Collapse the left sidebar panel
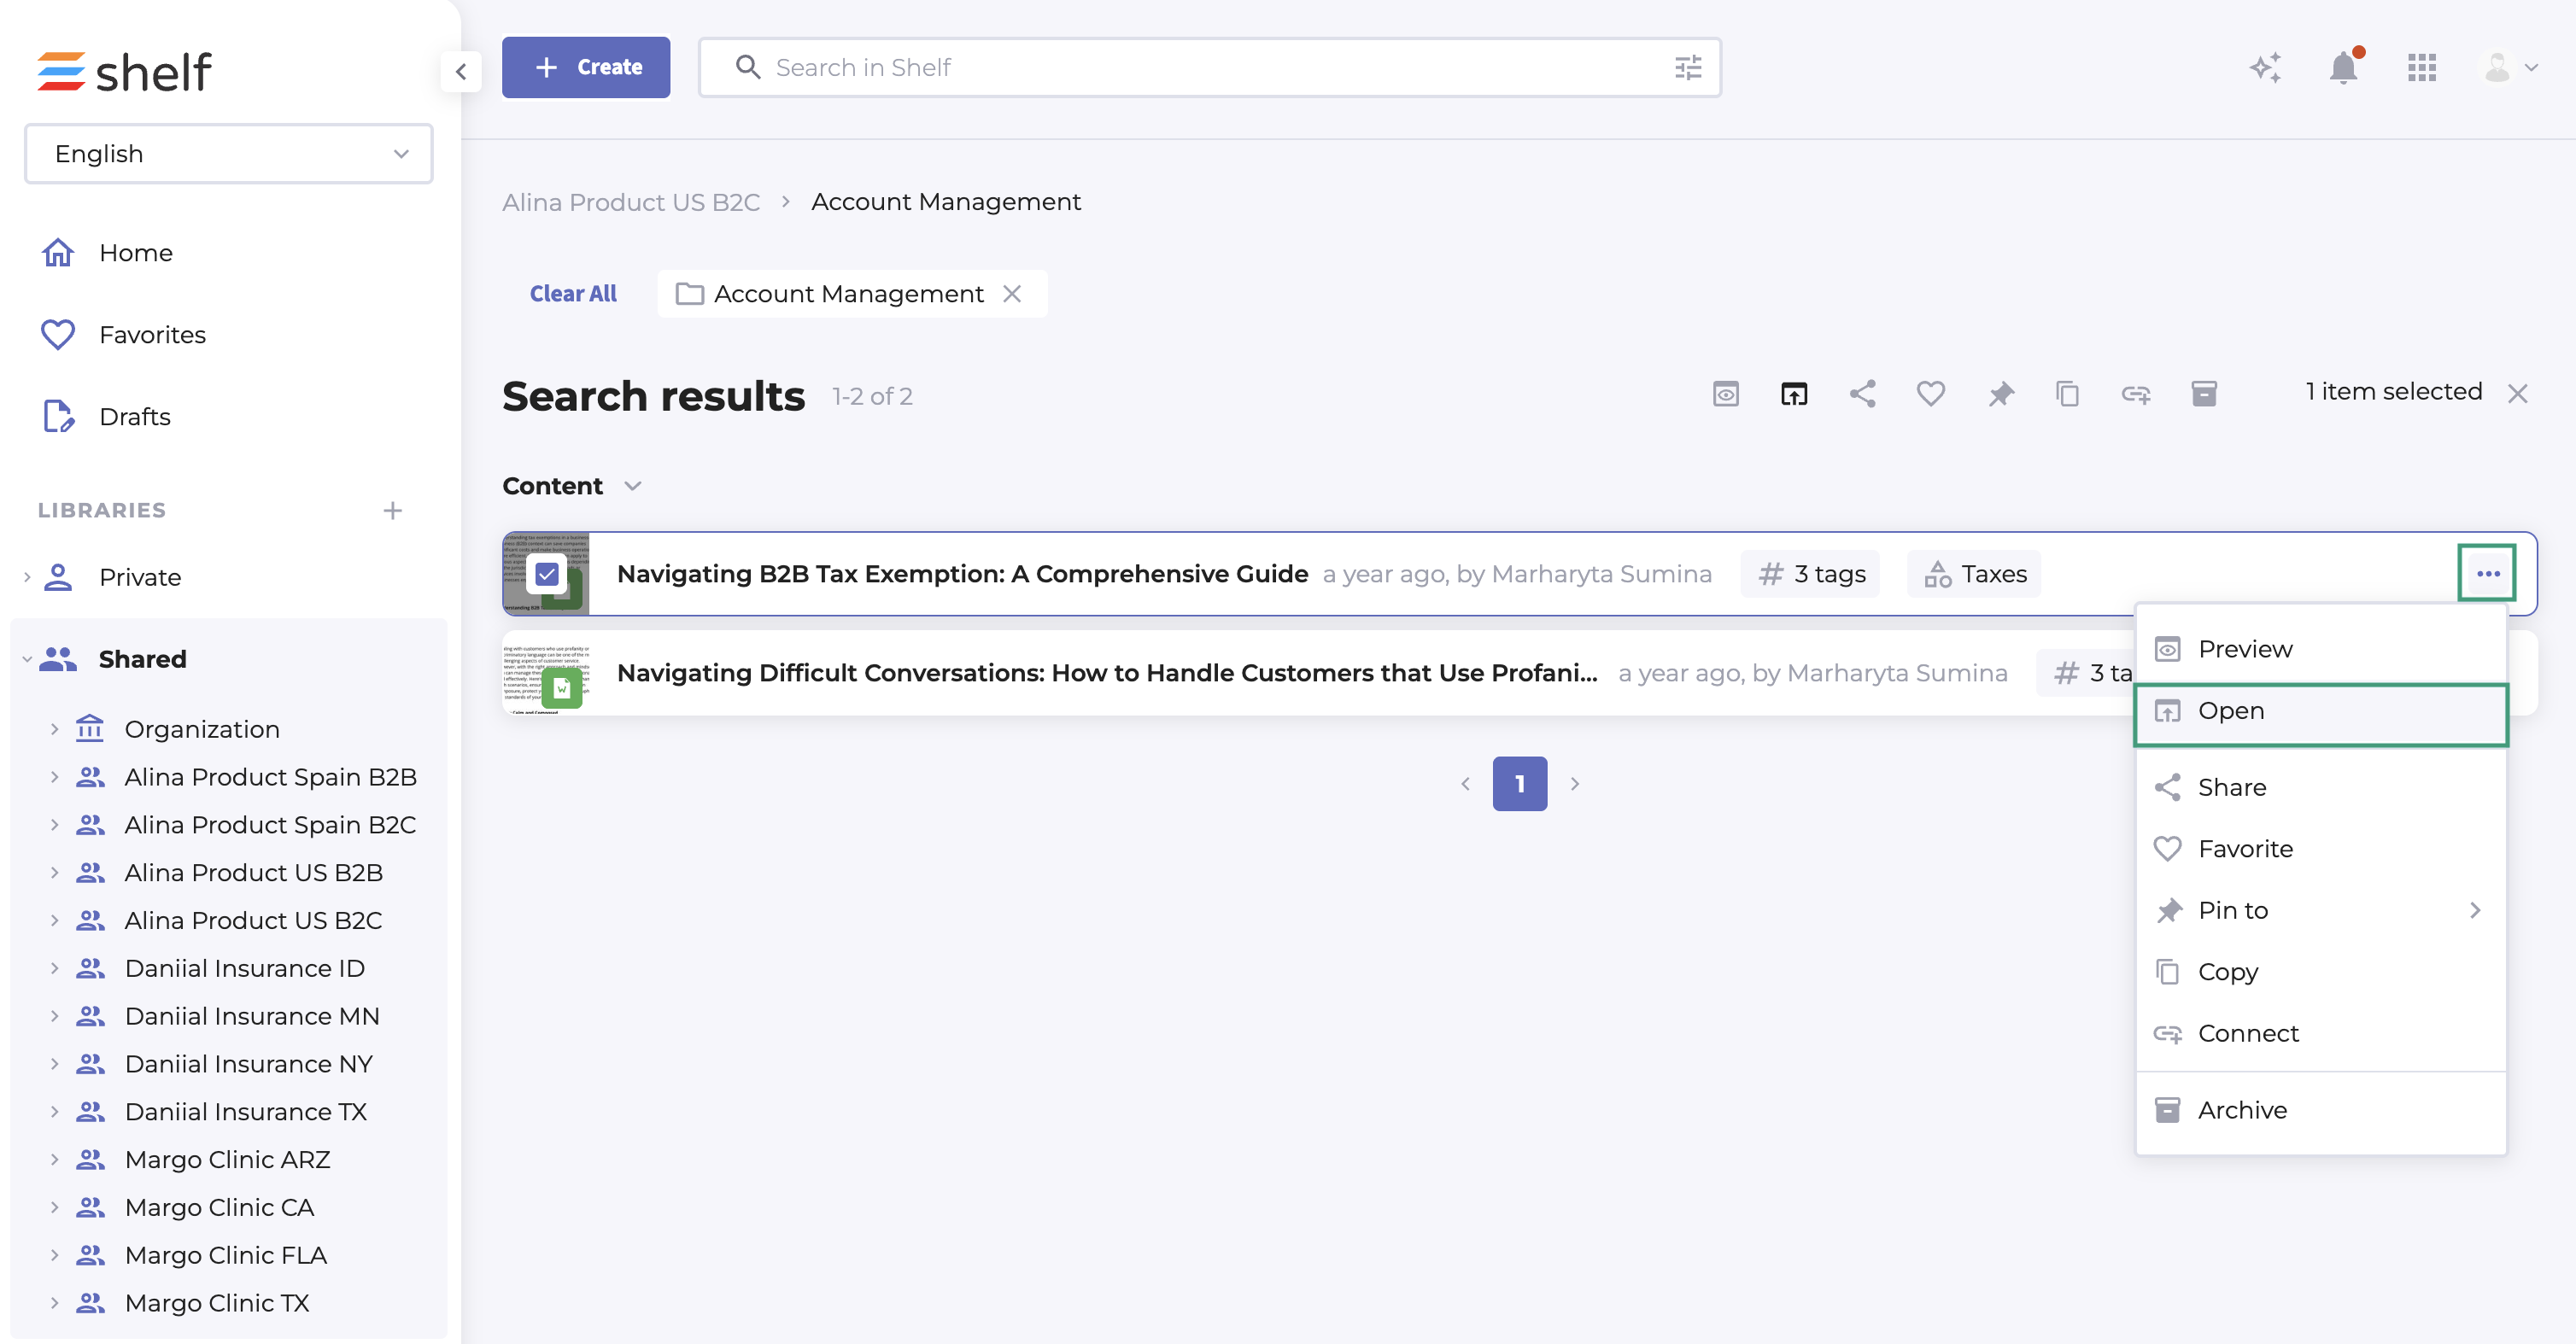 (461, 71)
